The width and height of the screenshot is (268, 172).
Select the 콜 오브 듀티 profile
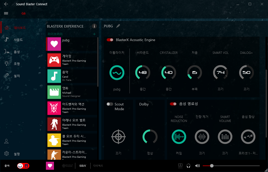(72, 140)
